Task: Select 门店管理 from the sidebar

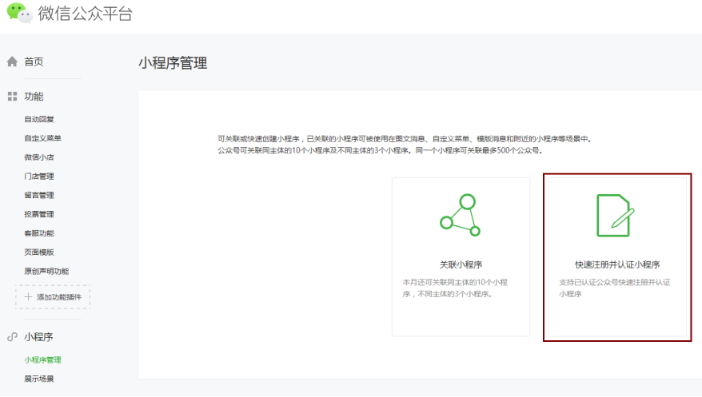Action: point(39,176)
